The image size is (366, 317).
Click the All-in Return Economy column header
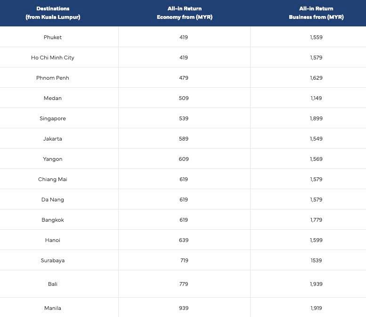[184, 13]
